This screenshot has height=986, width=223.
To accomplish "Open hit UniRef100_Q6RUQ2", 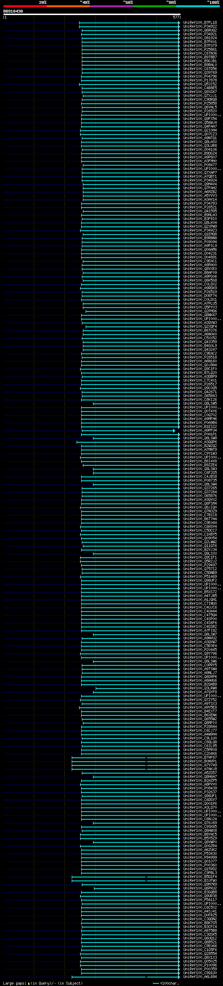I will point(200,30).
